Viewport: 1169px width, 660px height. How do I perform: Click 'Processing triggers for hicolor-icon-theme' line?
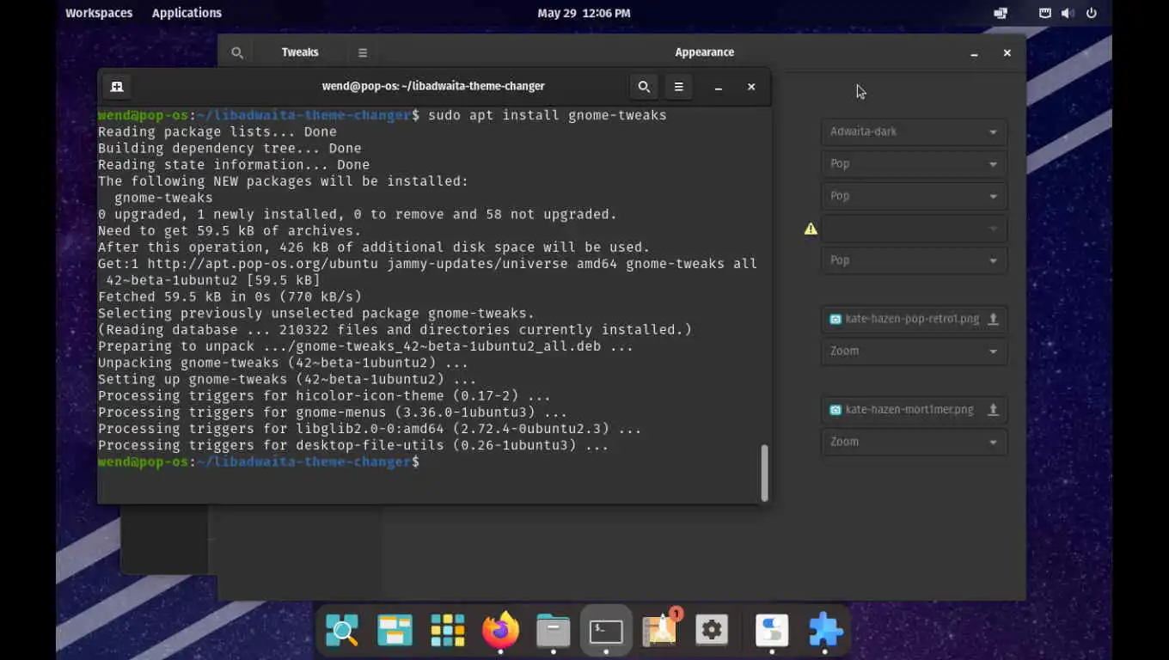324,395
